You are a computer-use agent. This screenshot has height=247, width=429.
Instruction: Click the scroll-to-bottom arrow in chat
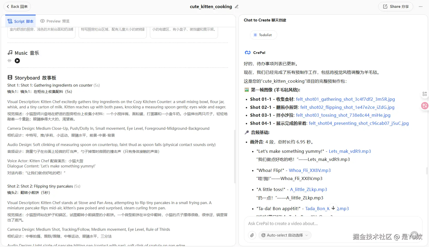tap(333, 208)
